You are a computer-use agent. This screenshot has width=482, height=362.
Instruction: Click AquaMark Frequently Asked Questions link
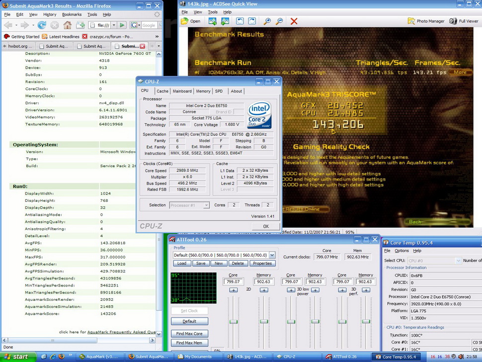[121, 332]
